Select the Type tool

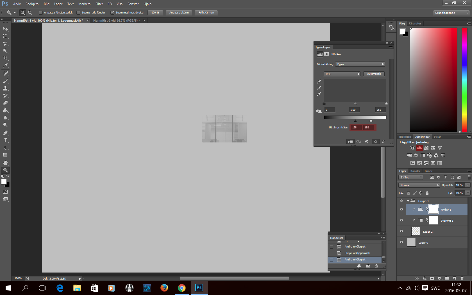point(5,140)
